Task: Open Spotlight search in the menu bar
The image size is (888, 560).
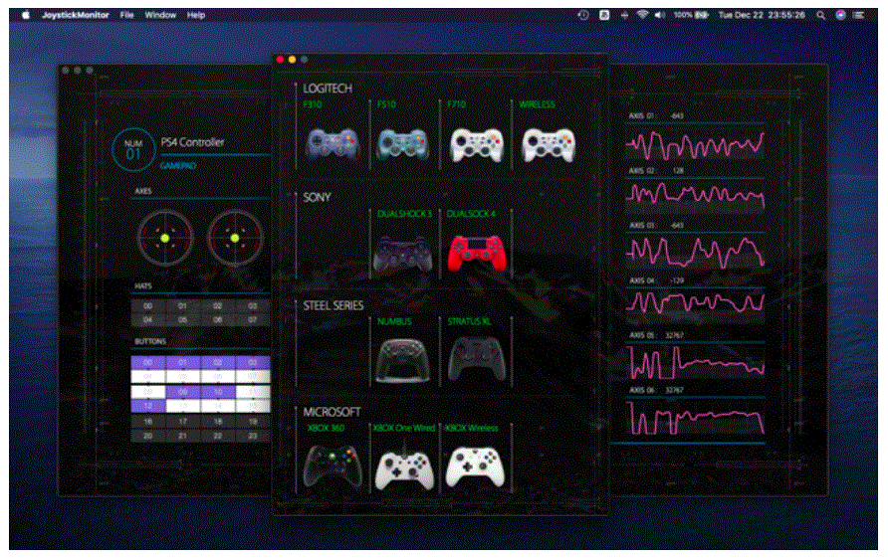Action: pyautogui.click(x=820, y=15)
